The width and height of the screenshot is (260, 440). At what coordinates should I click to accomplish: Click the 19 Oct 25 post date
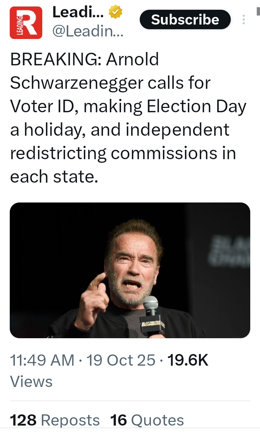pos(121,360)
